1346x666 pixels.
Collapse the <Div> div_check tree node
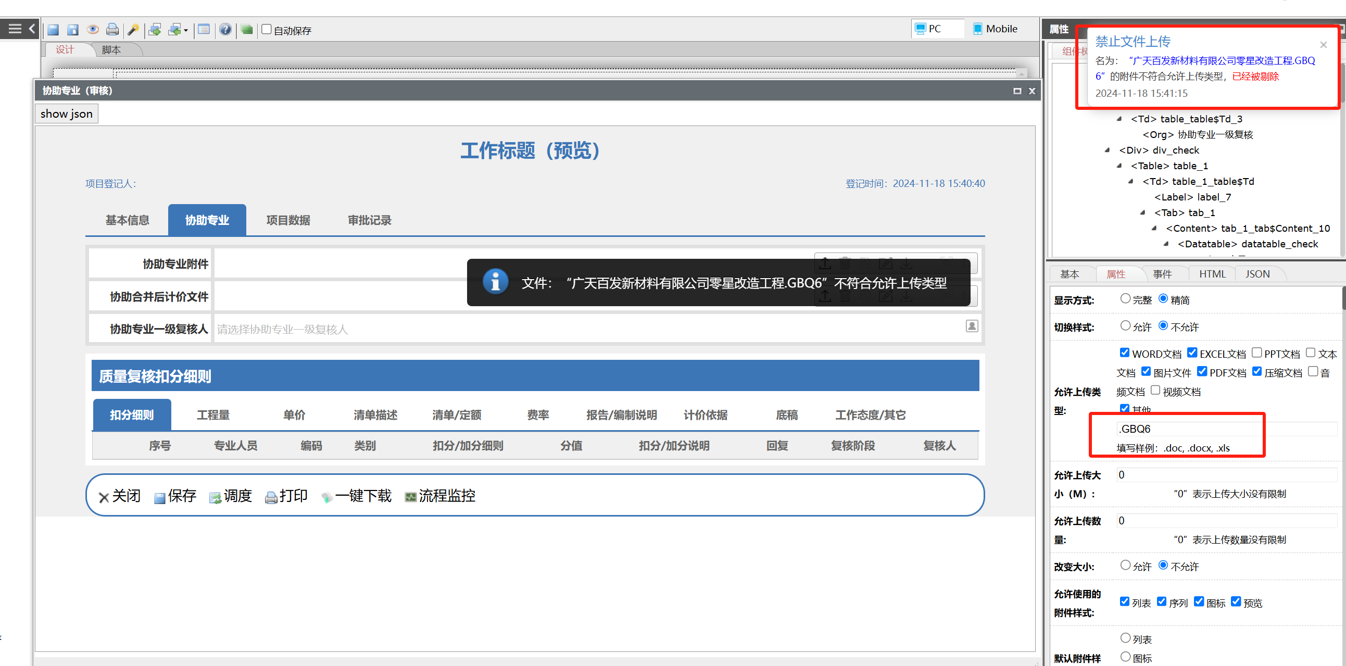click(x=1107, y=150)
